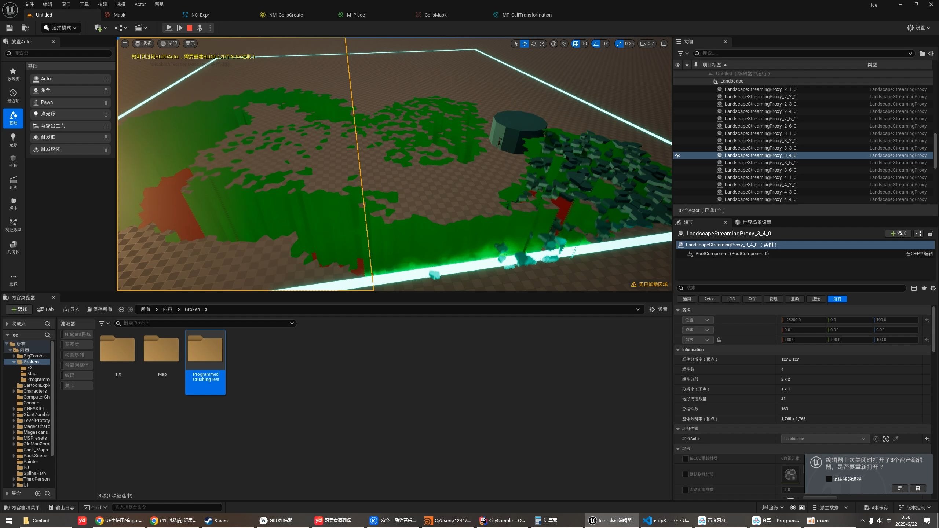
Task: Click 否 in the reopen prompt
Action: point(918,488)
